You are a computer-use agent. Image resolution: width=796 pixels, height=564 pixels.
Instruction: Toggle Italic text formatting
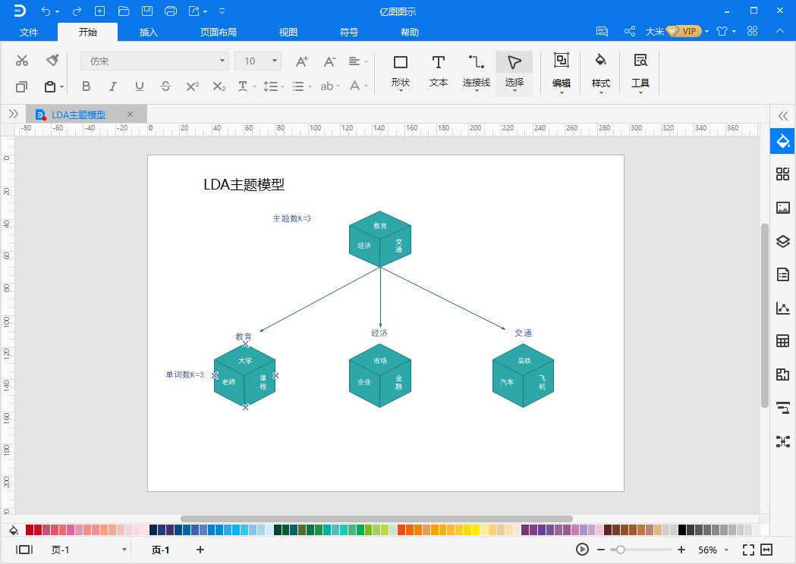(x=112, y=86)
